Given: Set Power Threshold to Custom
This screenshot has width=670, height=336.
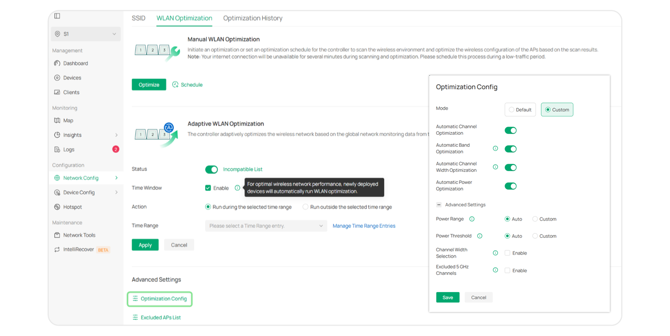Looking at the screenshot, I should (535, 236).
